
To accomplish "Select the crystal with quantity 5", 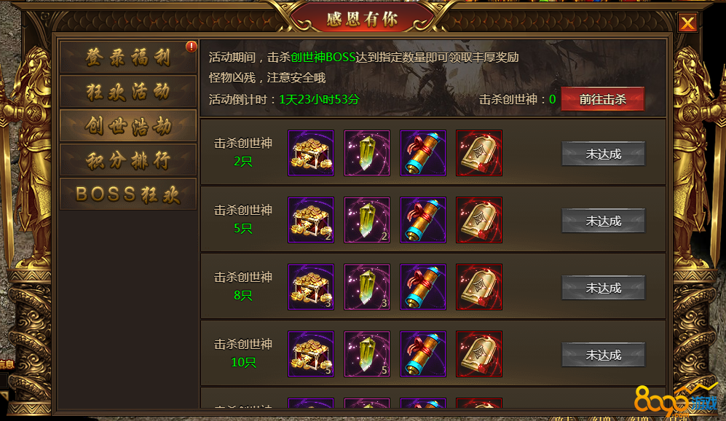I will point(367,354).
